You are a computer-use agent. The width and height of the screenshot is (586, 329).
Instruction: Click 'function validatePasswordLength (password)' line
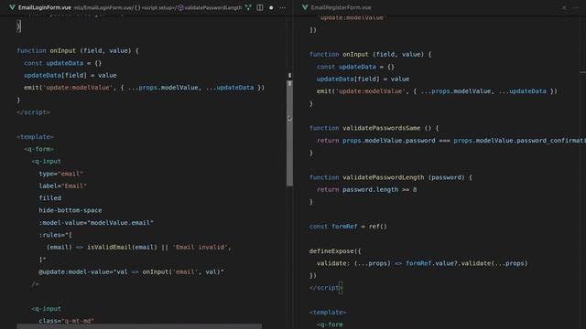point(391,177)
